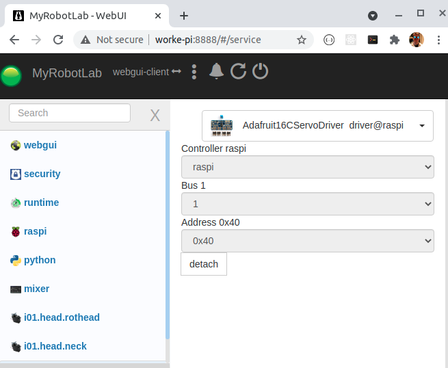448x368 pixels.
Task: Open the Address 0x40 dropdown
Action: (308, 241)
